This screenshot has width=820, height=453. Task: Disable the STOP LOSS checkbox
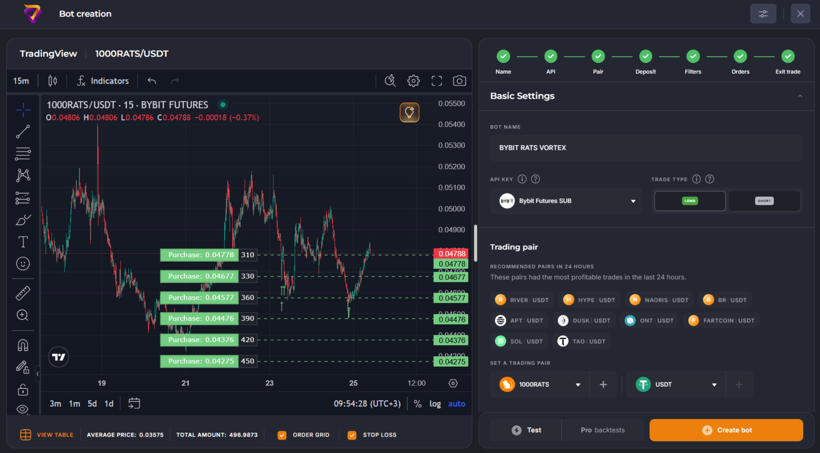tap(352, 435)
